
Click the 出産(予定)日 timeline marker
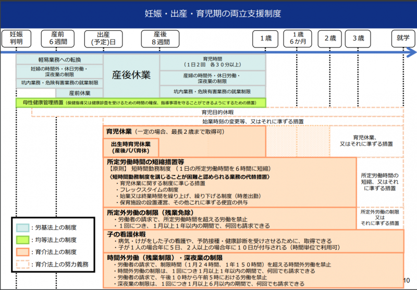click(103, 38)
